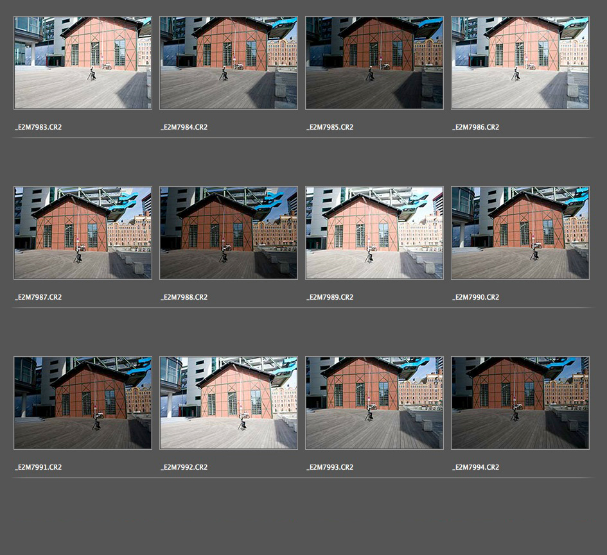Click the _E2M7985.CR2 filename text
The height and width of the screenshot is (555, 607).
pyautogui.click(x=330, y=127)
